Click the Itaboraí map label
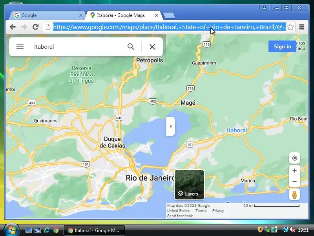 (237, 130)
